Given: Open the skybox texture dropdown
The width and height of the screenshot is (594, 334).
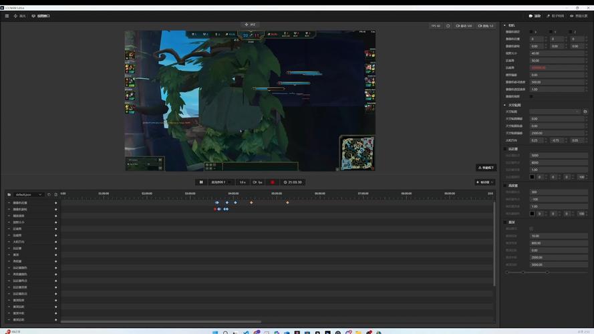Looking at the screenshot, I should coord(555,112).
